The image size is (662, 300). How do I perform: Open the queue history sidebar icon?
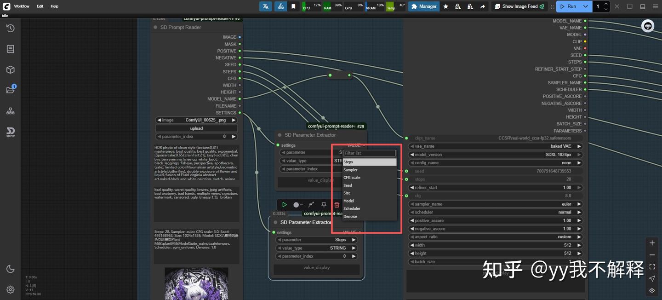click(x=10, y=28)
